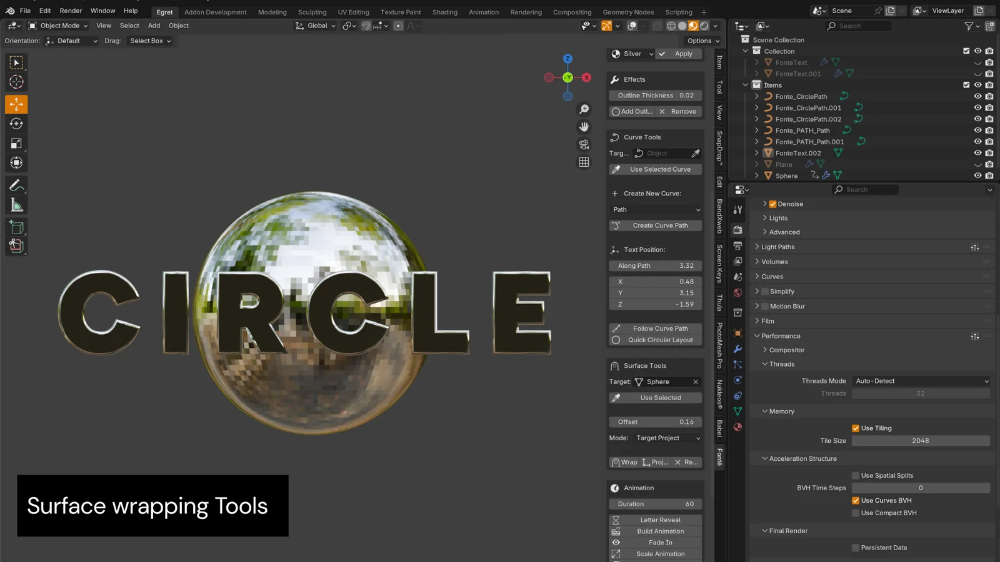This screenshot has width=1000, height=562.
Task: Select the Annotate tool
Action: [x=16, y=185]
